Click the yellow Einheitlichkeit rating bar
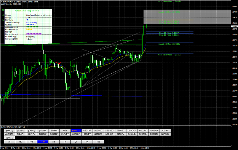 (29, 29)
